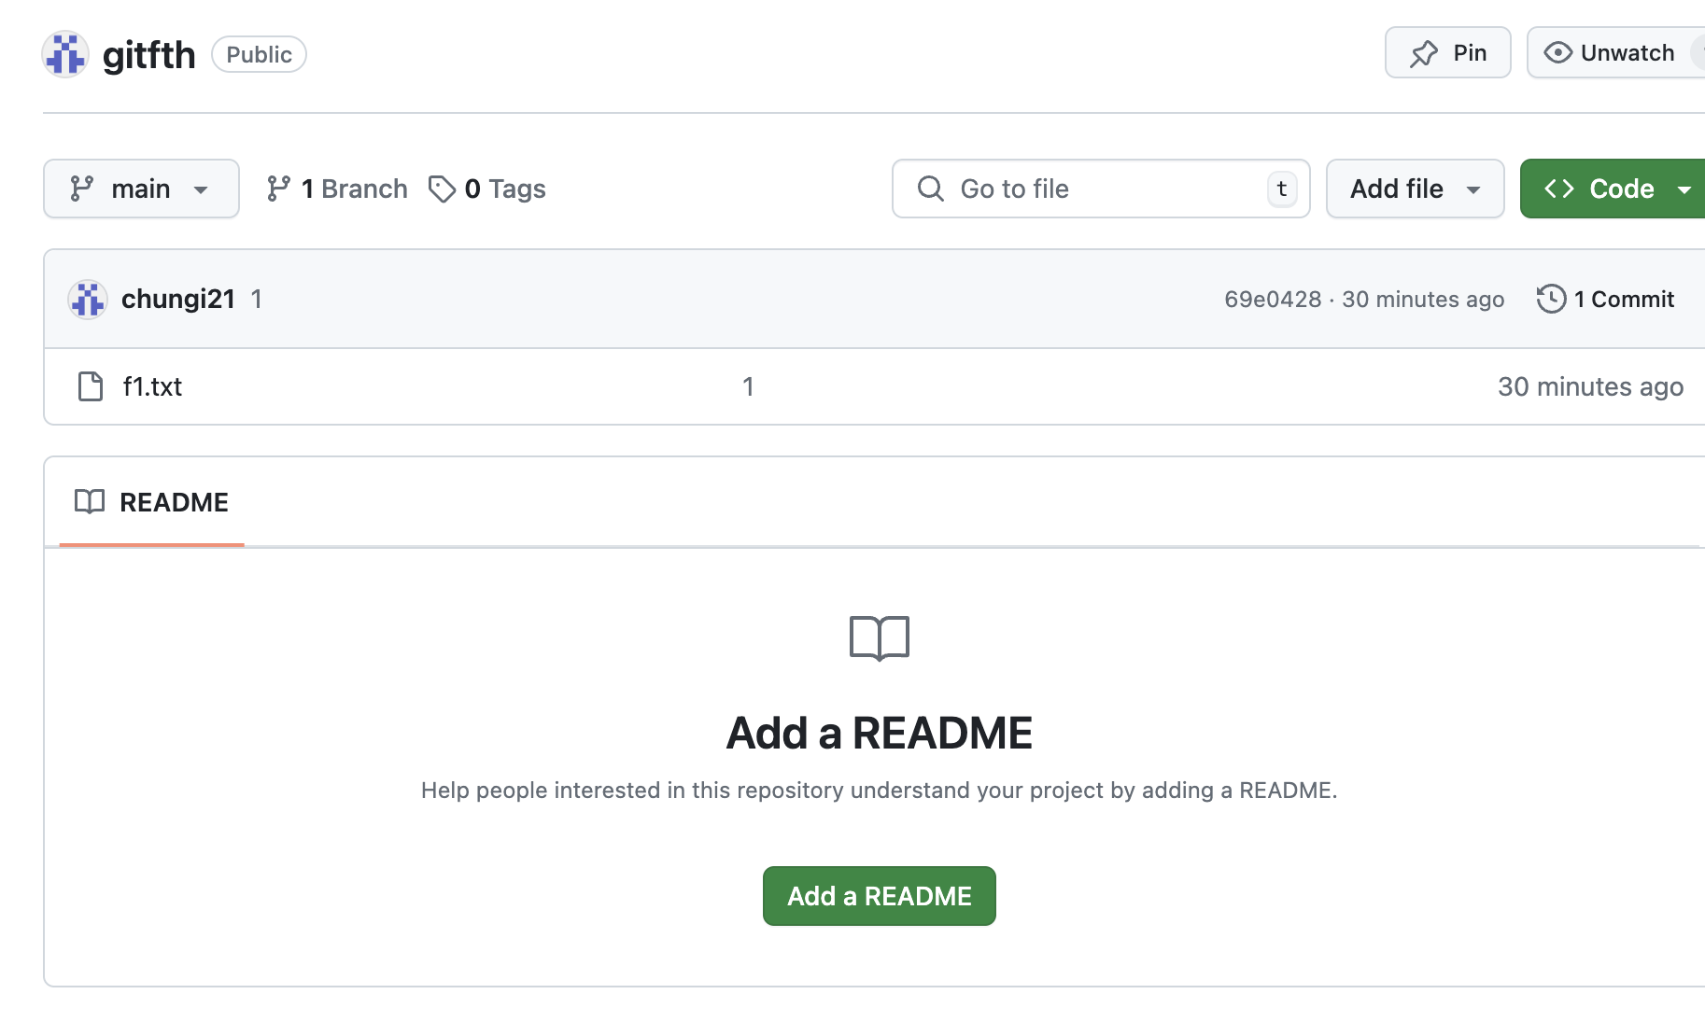The width and height of the screenshot is (1705, 1036).
Task: Click the Unwatch eye button
Action: click(1615, 52)
